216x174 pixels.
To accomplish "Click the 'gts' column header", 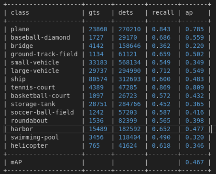I will pos(94,12).
